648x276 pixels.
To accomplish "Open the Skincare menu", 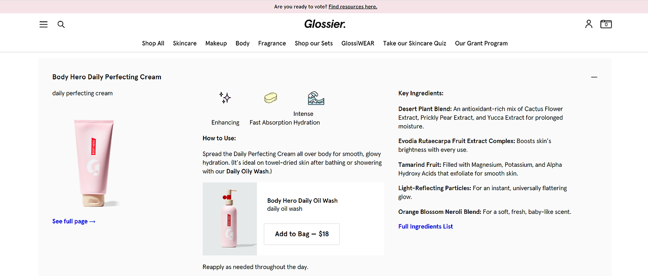I will (x=185, y=43).
